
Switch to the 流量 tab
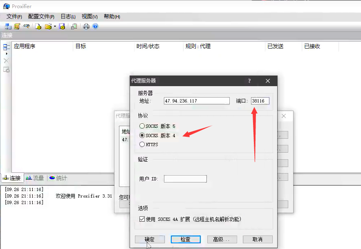coord(35,178)
